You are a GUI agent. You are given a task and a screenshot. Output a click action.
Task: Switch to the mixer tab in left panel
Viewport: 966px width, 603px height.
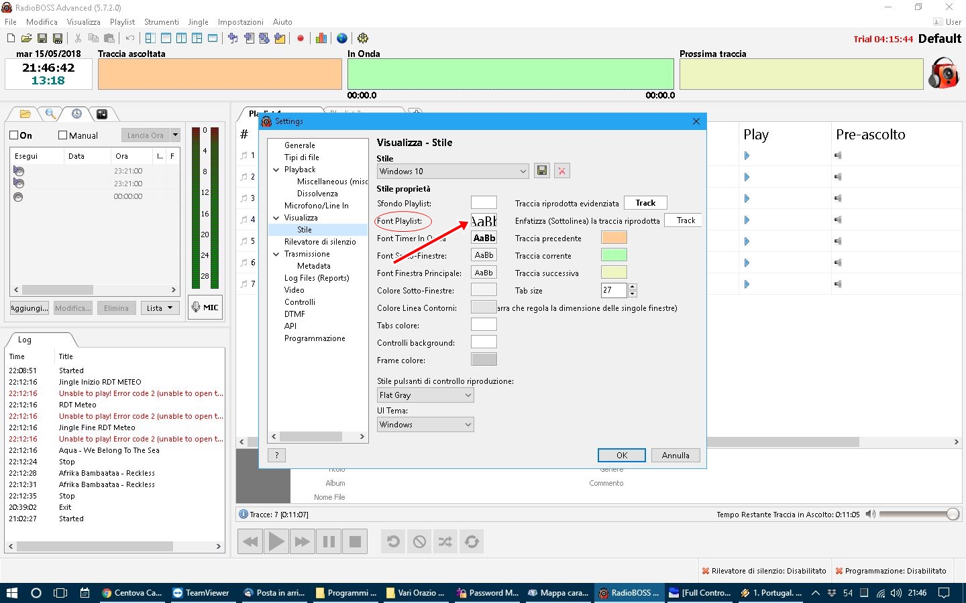(x=102, y=114)
